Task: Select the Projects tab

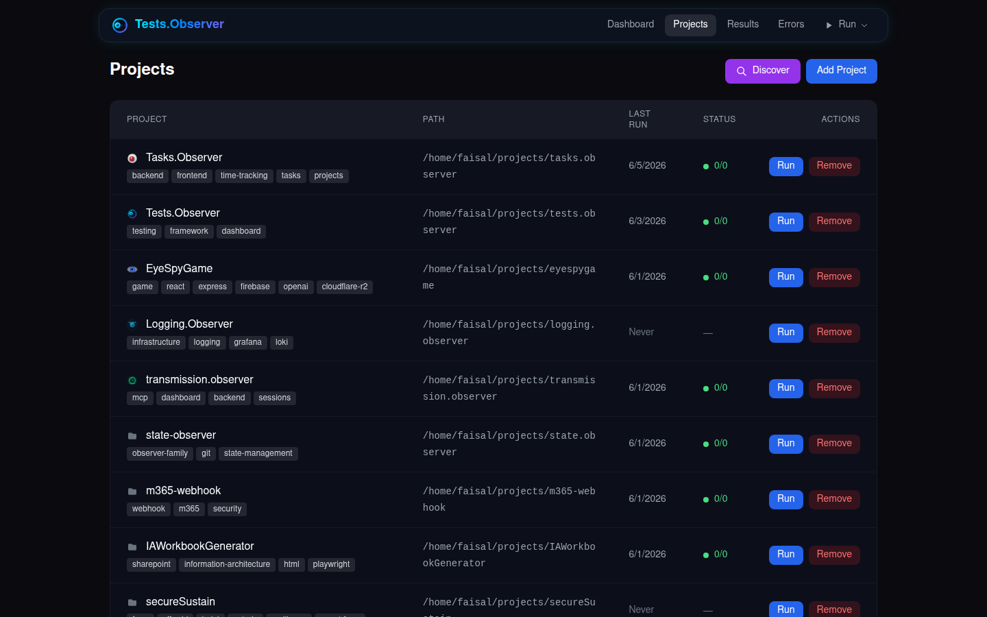Action: (x=690, y=25)
